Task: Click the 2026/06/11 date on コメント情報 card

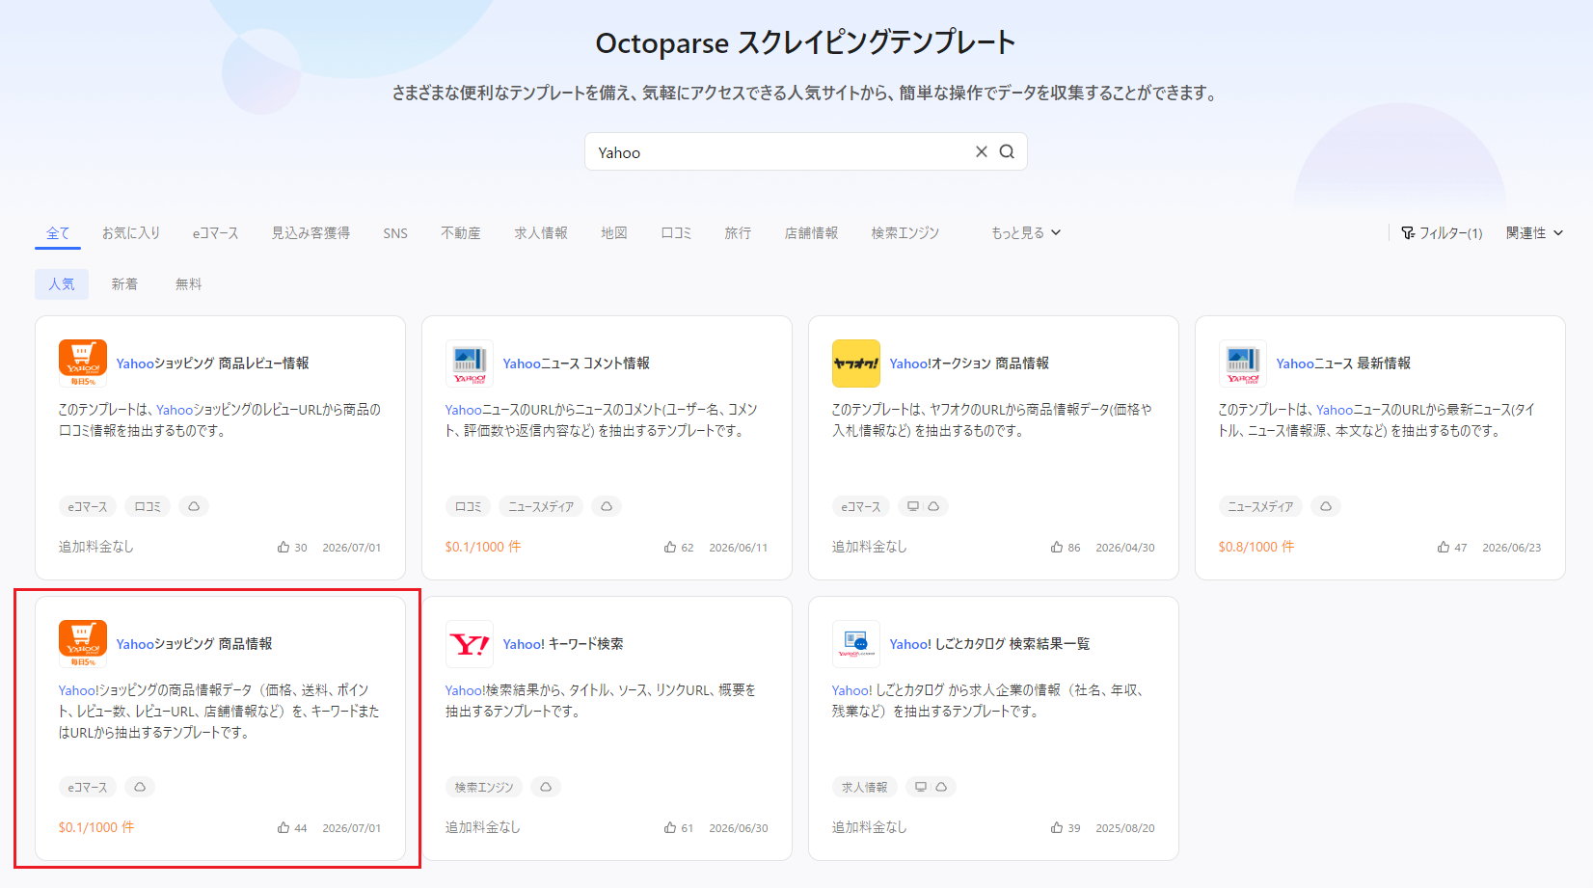Action: 739,548
